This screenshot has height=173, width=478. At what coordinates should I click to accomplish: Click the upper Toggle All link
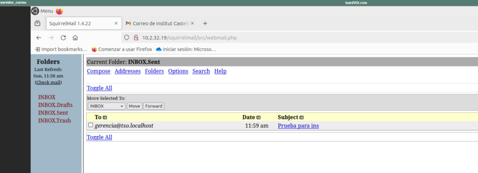(x=99, y=88)
